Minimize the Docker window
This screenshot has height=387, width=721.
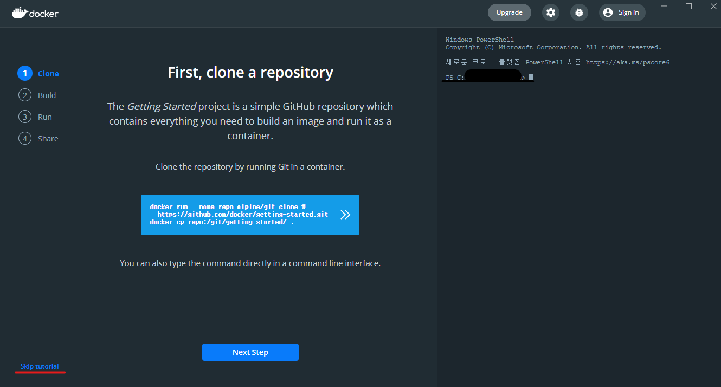pyautogui.click(x=665, y=6)
